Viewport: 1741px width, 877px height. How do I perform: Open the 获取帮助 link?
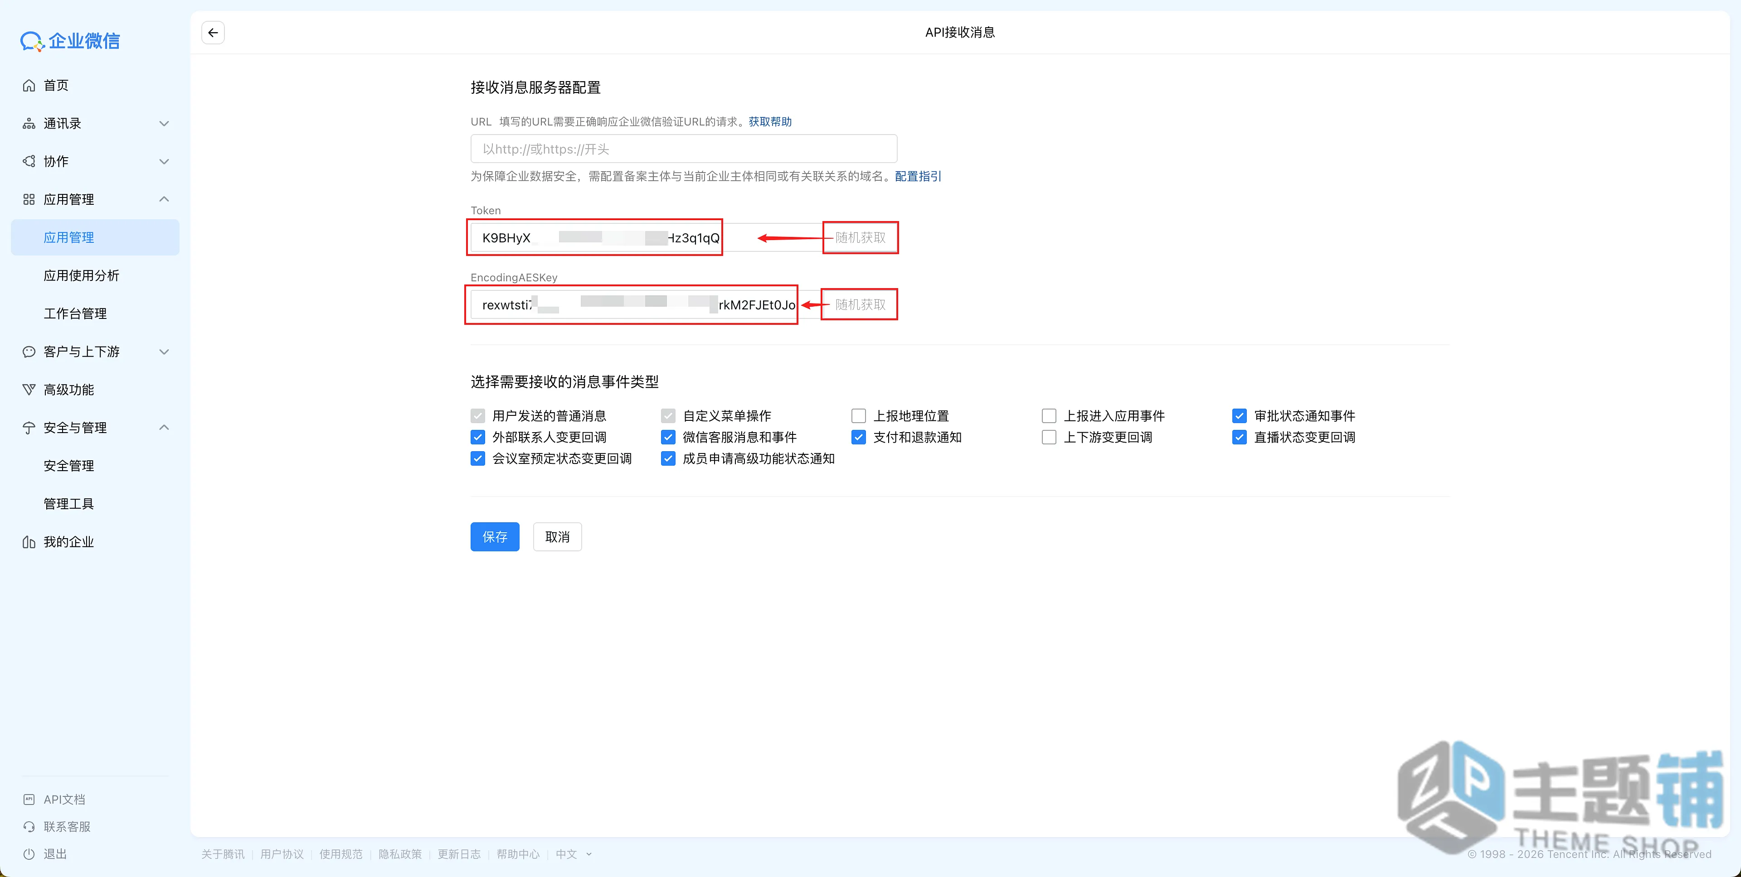click(x=770, y=121)
